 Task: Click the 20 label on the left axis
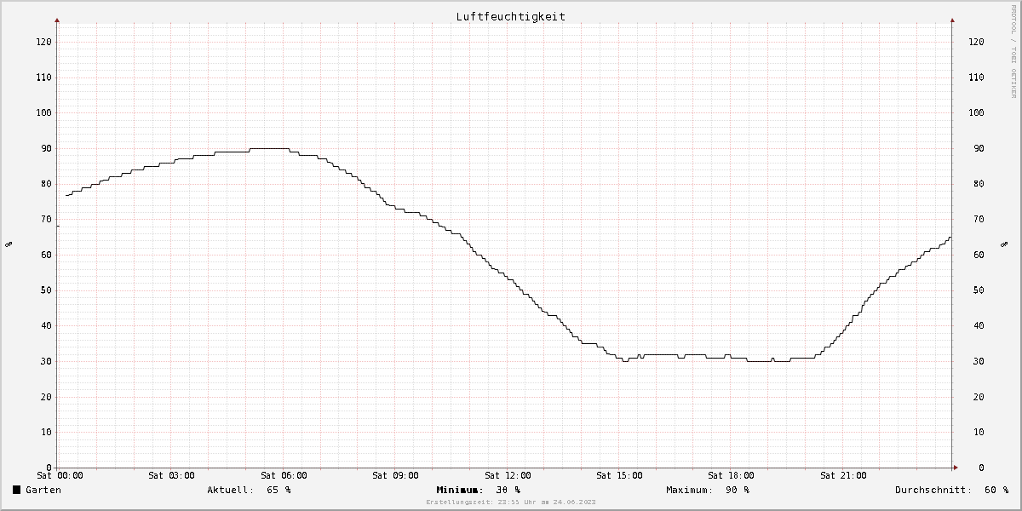click(46, 397)
